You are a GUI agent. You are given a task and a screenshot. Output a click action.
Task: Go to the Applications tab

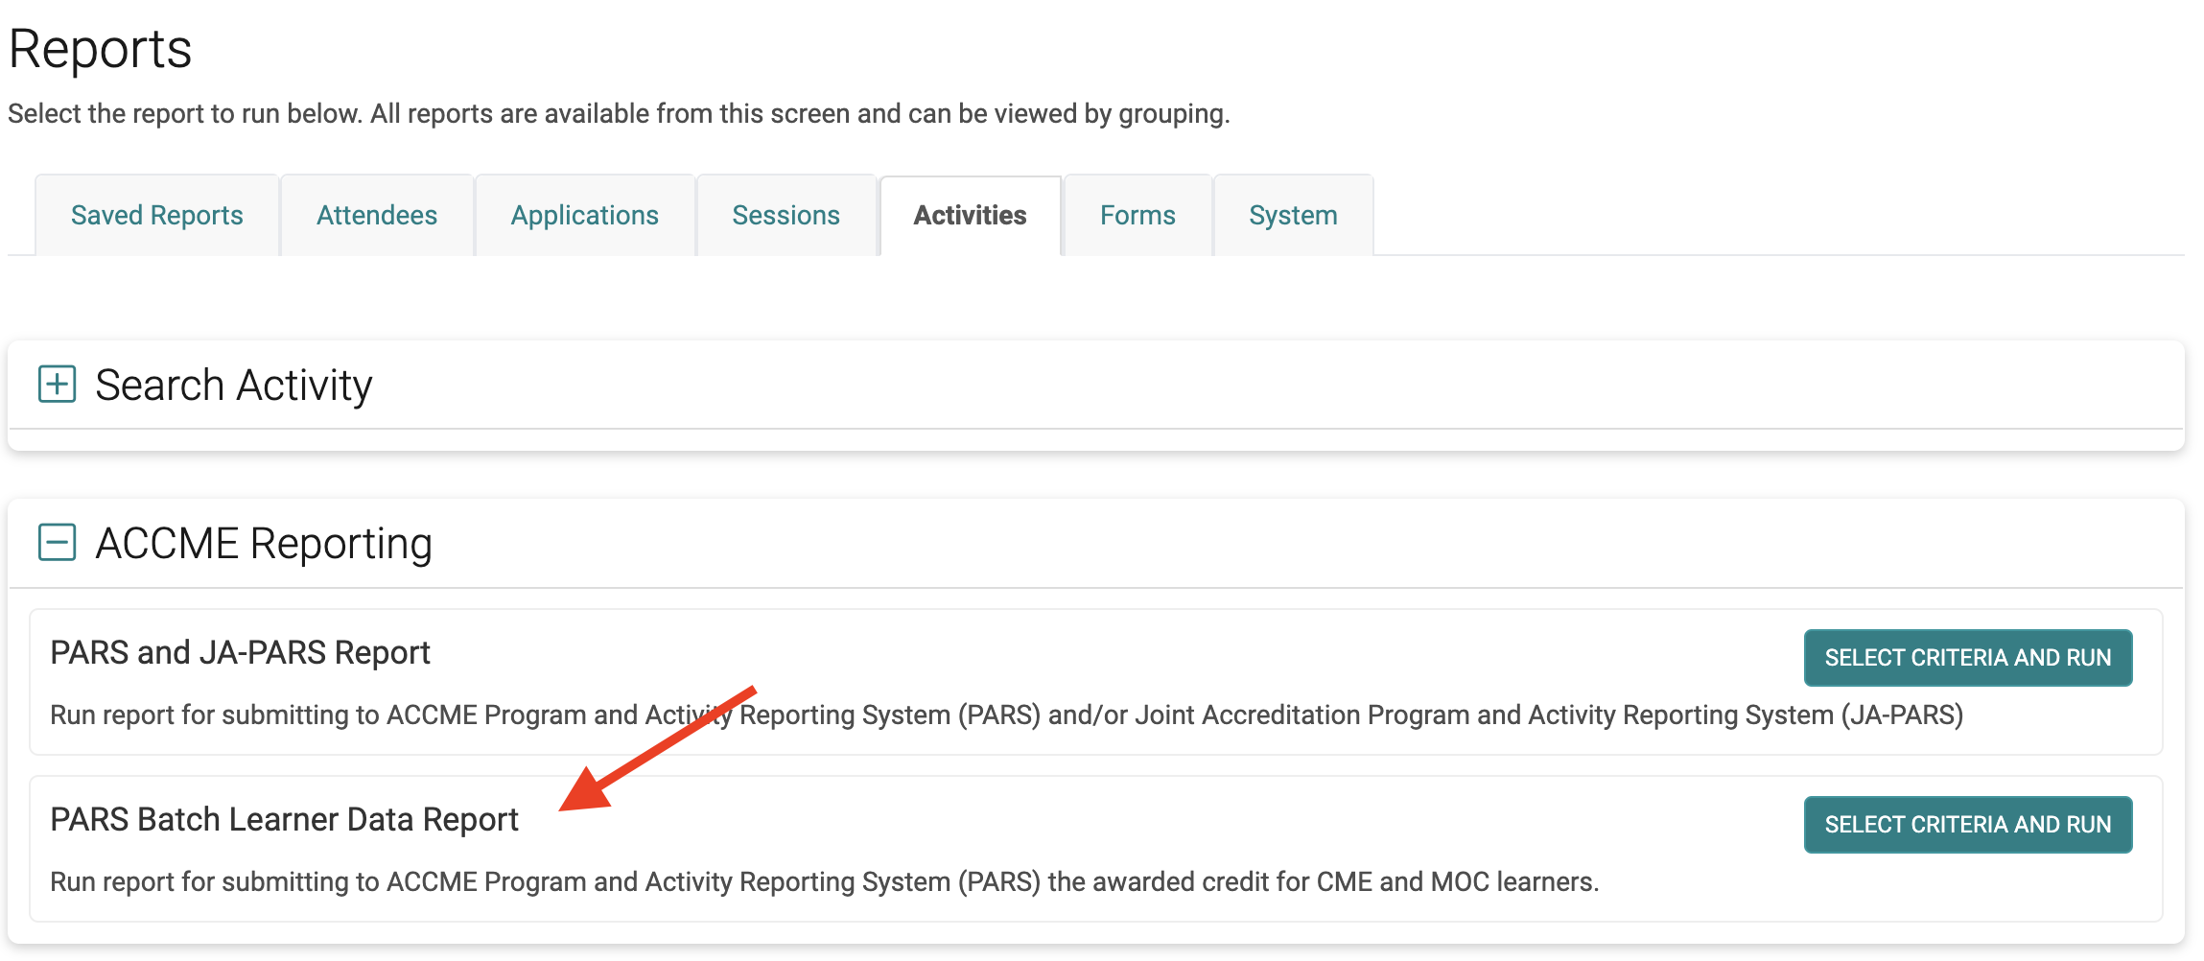coord(584,216)
